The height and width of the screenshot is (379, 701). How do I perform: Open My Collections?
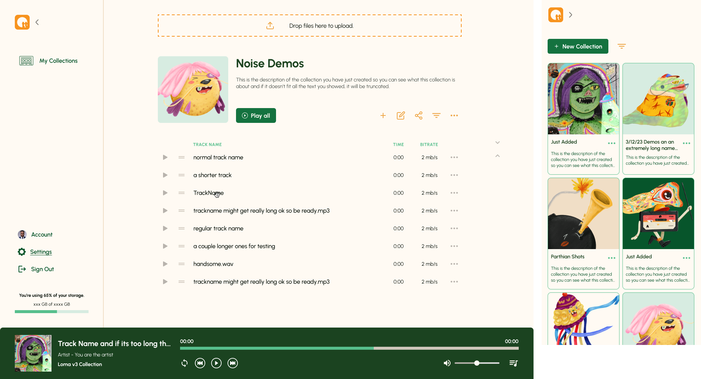pyautogui.click(x=49, y=61)
